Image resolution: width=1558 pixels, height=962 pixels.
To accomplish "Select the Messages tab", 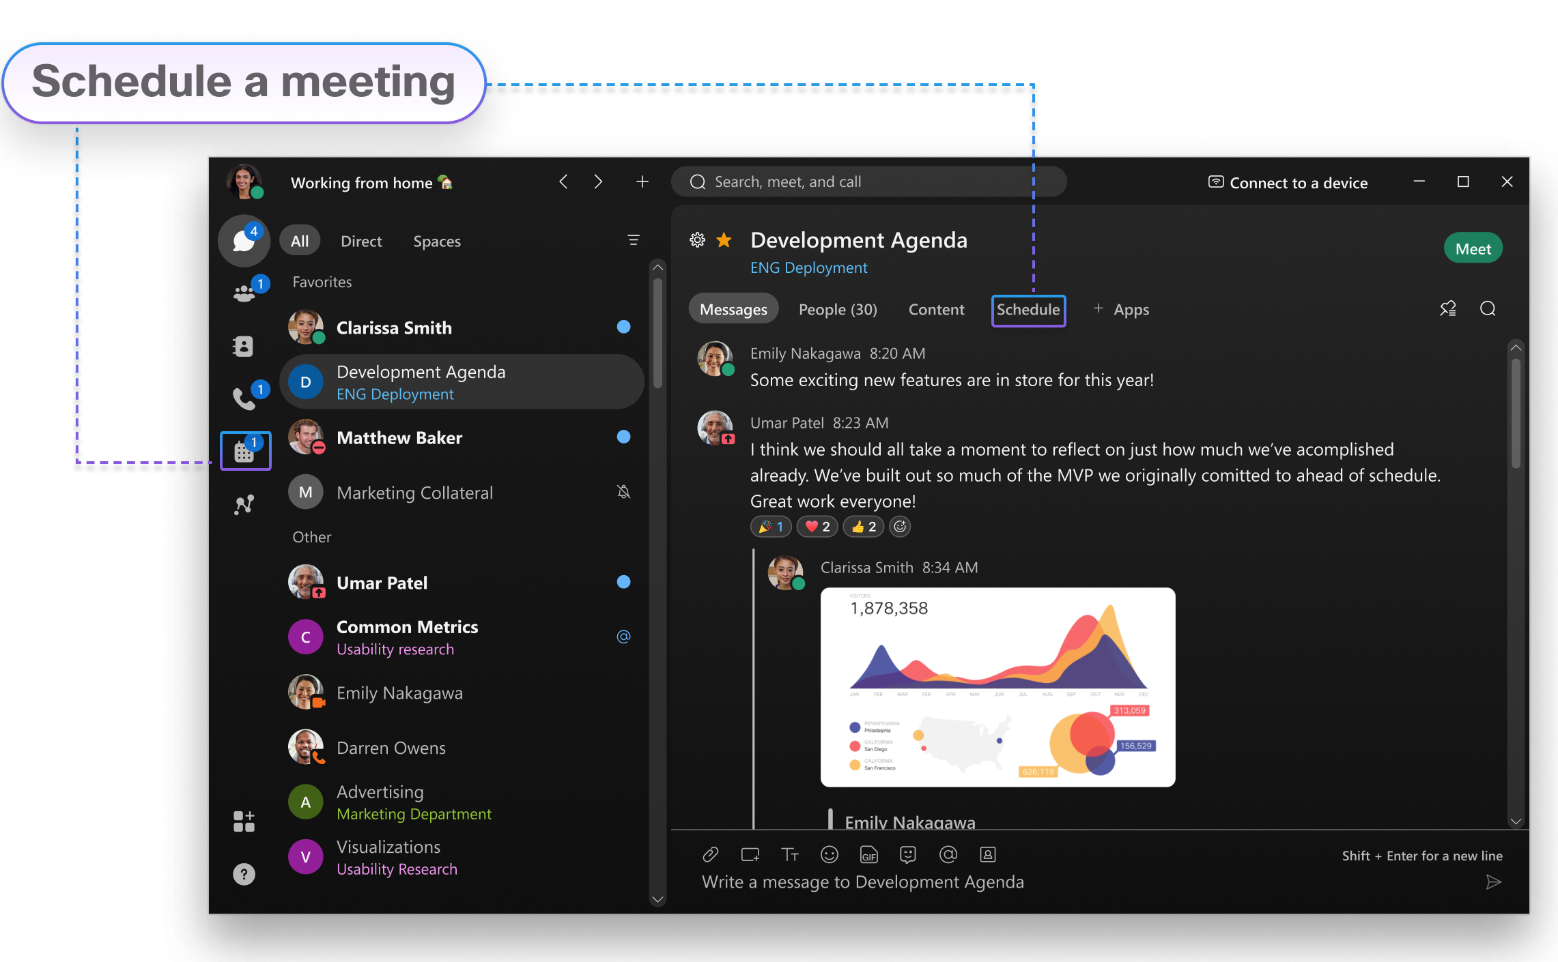I will (735, 309).
